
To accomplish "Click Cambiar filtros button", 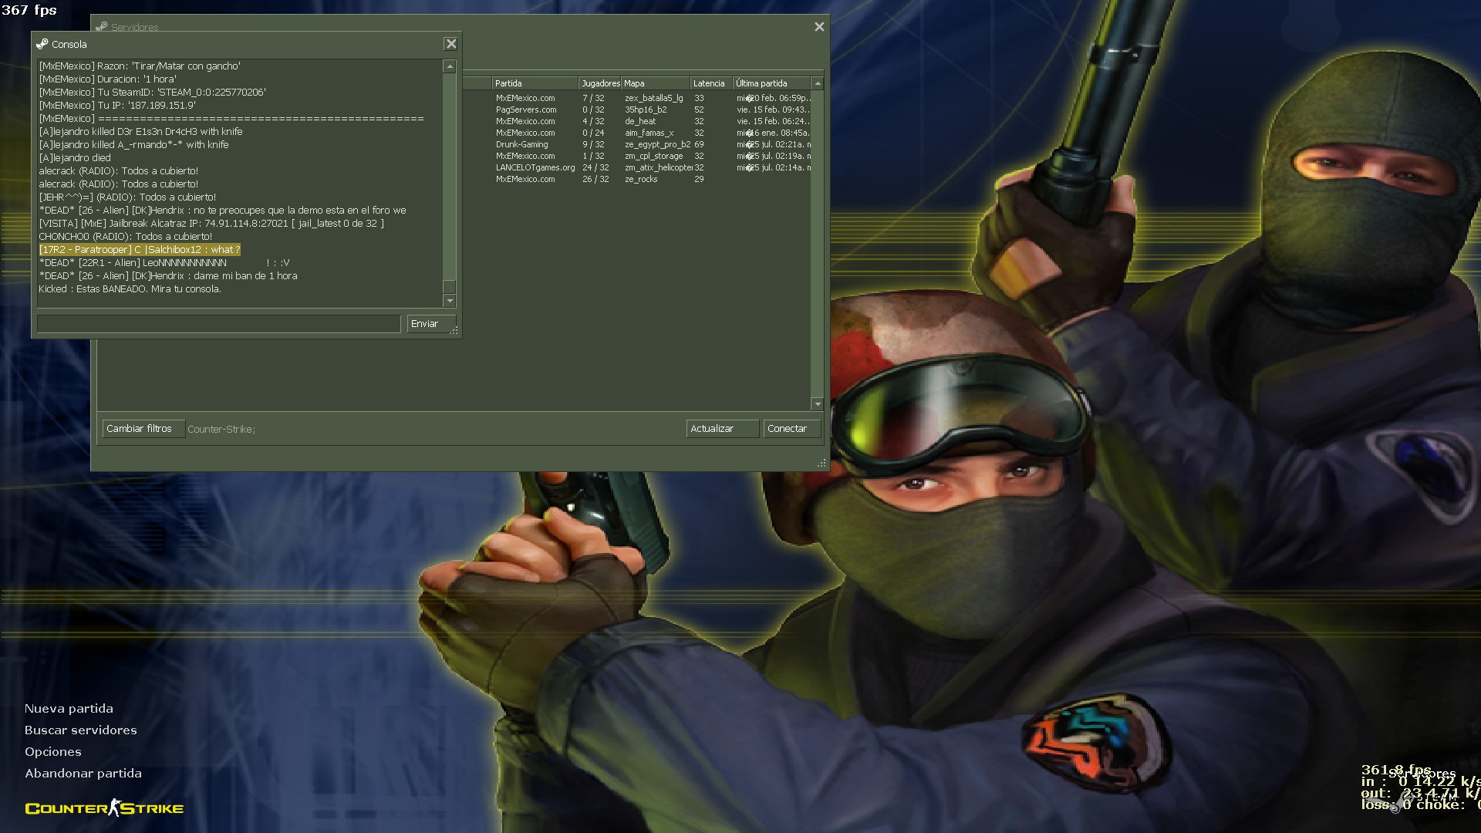I will click(143, 429).
